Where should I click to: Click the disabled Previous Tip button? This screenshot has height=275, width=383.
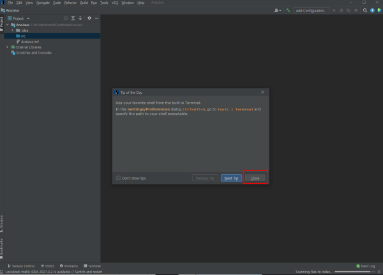(205, 178)
